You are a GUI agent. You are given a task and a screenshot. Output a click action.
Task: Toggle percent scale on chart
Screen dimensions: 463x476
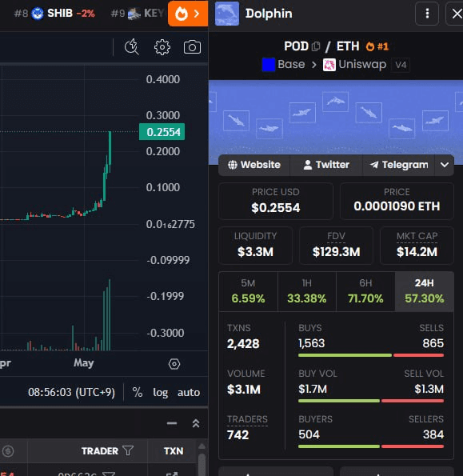(138, 392)
